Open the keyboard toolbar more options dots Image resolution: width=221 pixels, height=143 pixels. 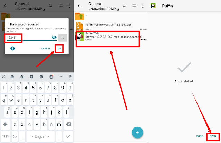point(61,77)
